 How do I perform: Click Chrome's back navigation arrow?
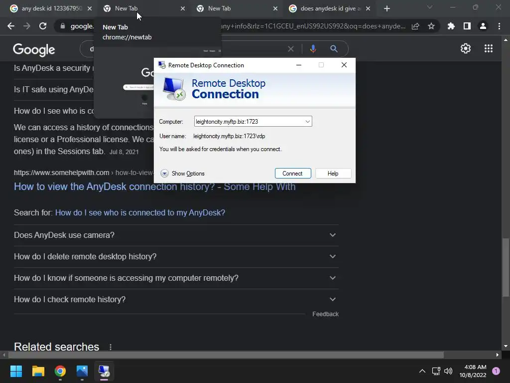(11, 26)
